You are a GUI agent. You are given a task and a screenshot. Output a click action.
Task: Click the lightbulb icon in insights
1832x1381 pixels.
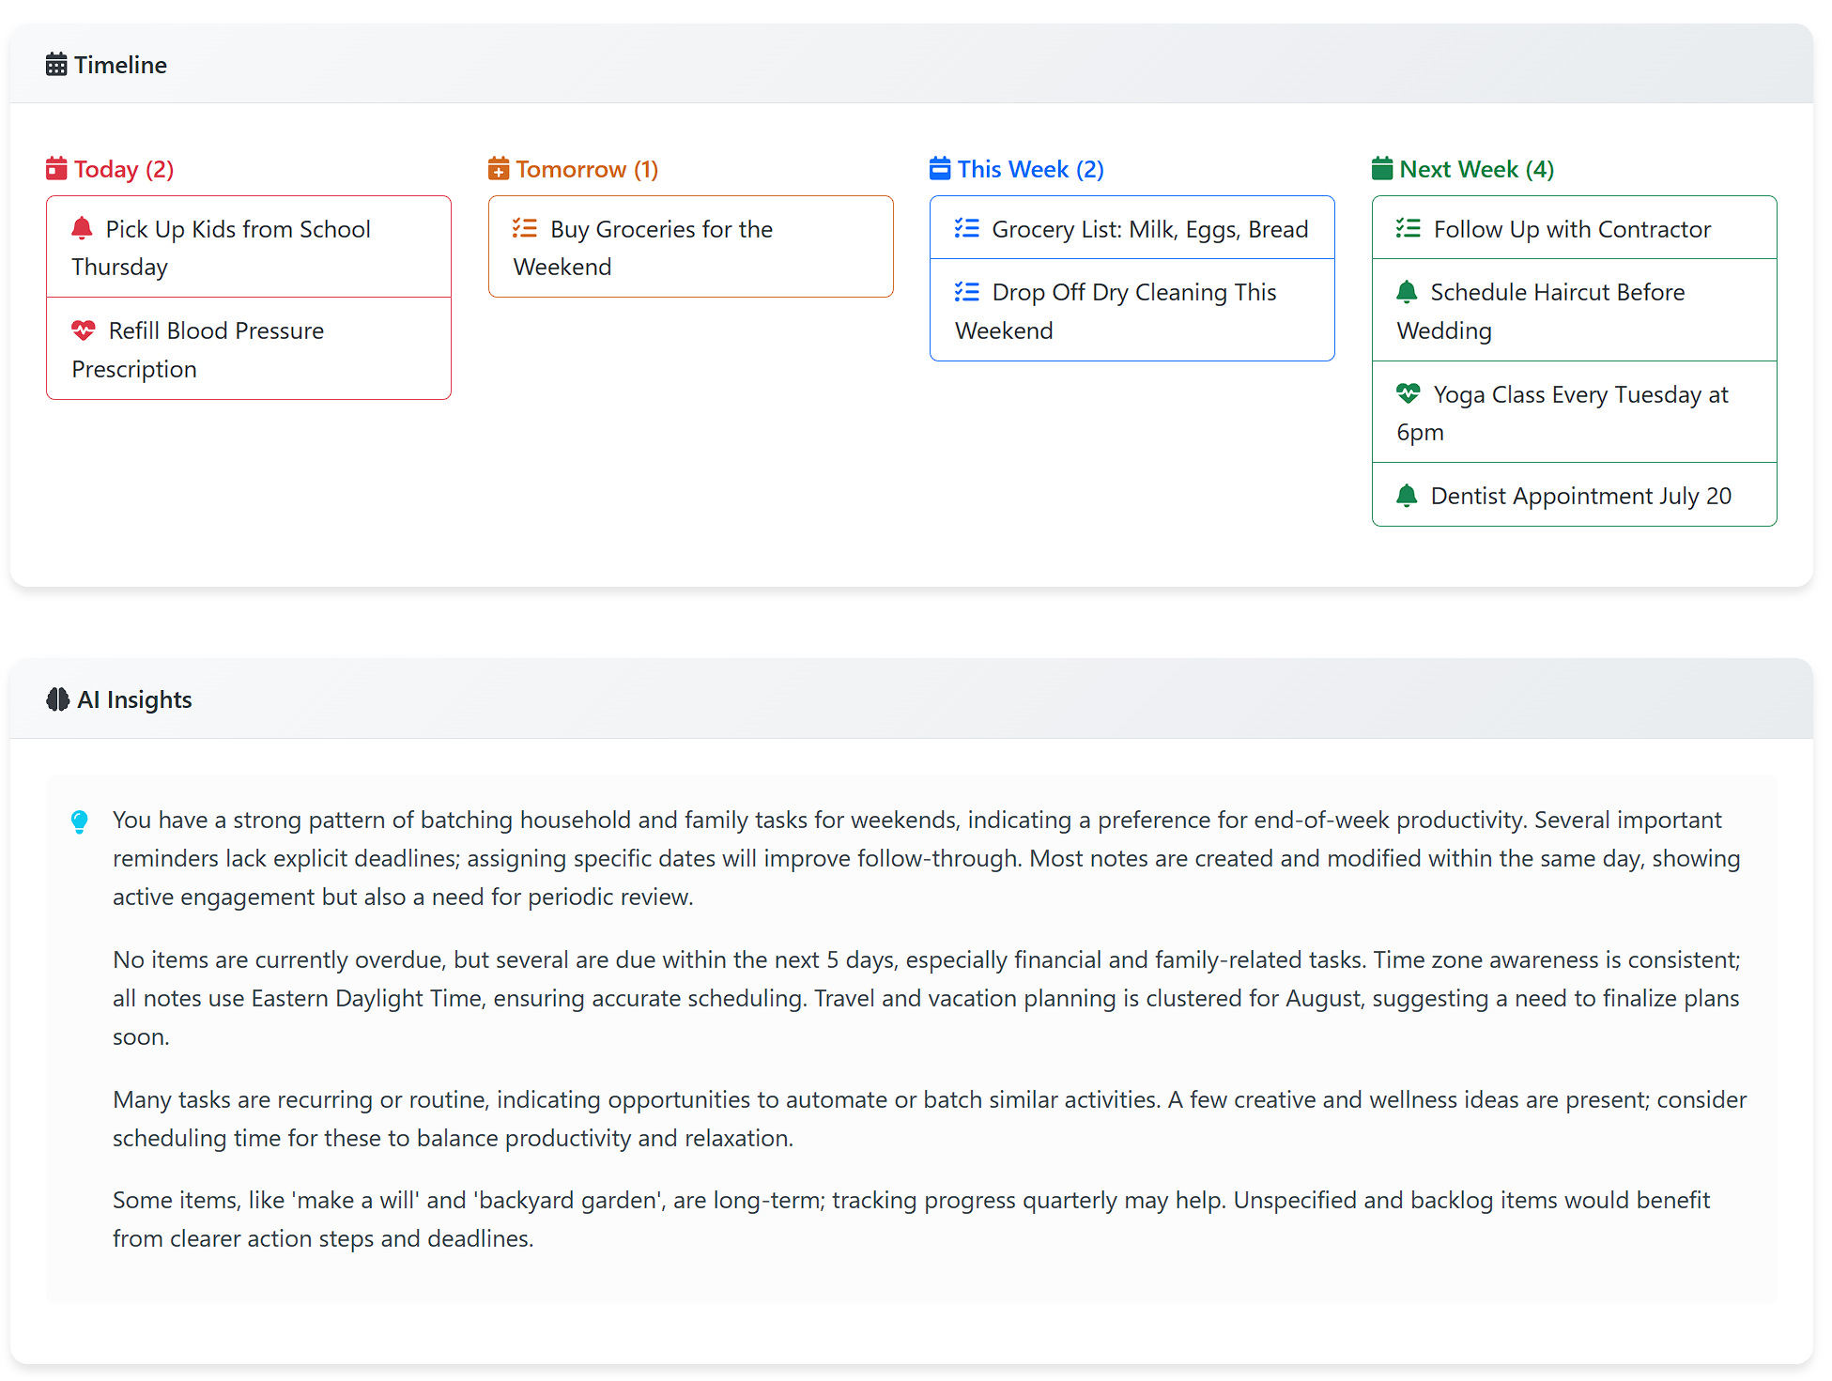point(80,821)
